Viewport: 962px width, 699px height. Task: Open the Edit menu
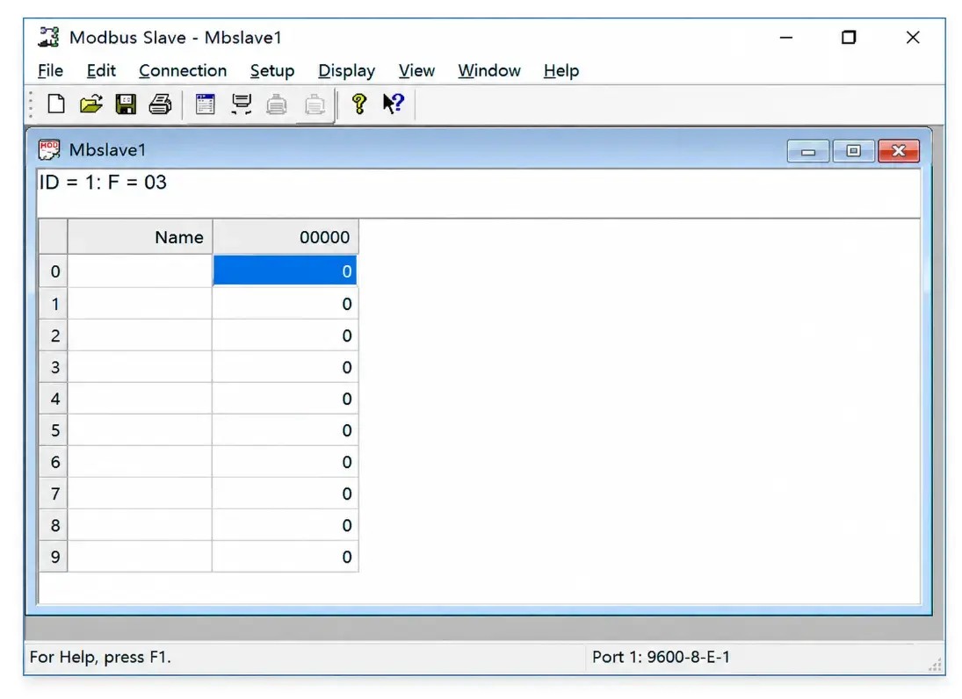pos(101,71)
